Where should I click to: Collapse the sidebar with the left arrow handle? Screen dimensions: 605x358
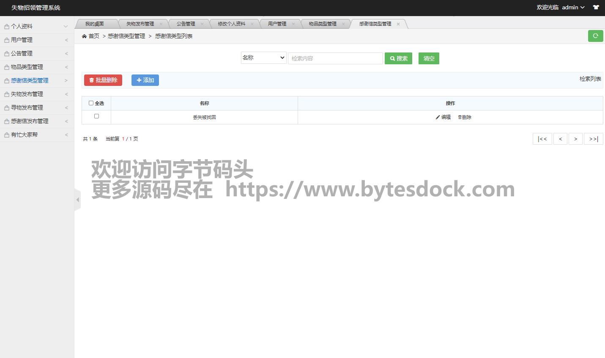pos(77,200)
